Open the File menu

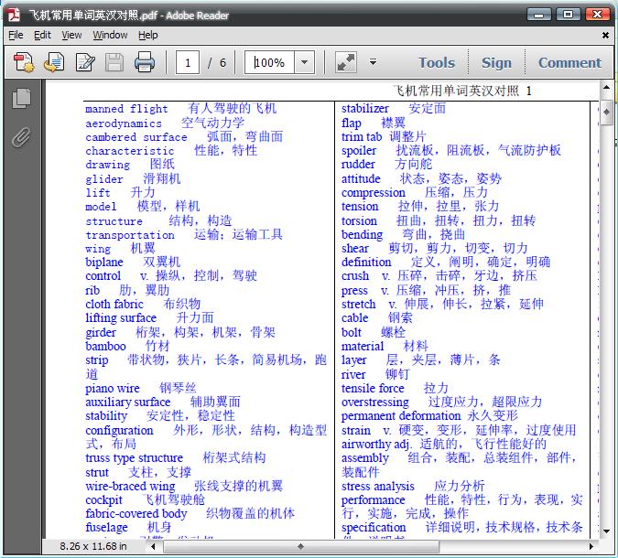click(16, 35)
